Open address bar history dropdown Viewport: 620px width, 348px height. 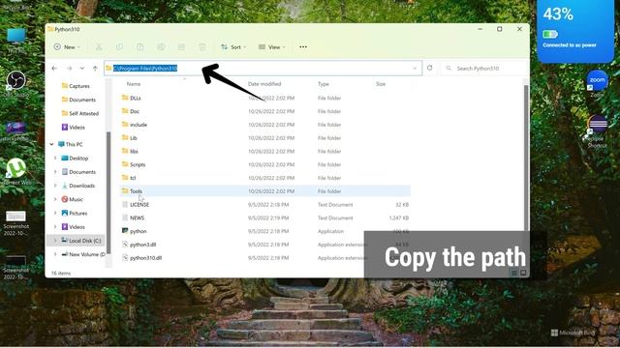coord(415,69)
